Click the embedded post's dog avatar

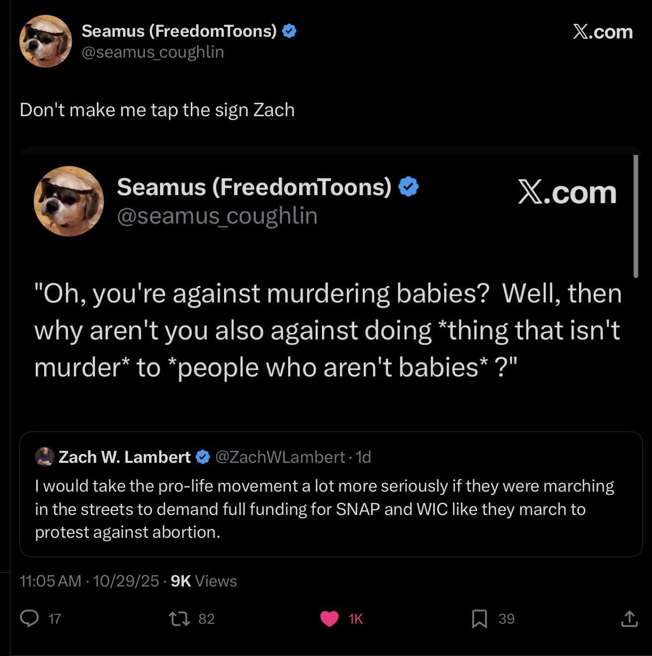(x=69, y=201)
